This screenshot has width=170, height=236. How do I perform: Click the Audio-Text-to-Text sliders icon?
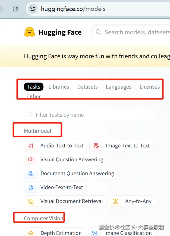(x=31, y=146)
